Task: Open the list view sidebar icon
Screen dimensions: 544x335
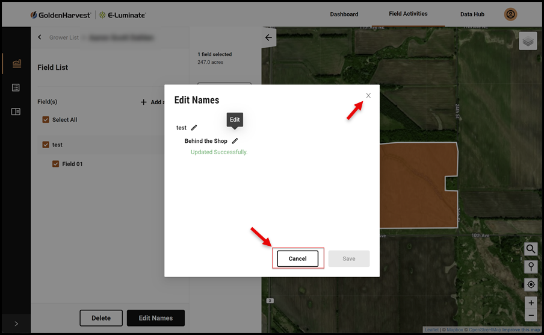Action: 16,87
